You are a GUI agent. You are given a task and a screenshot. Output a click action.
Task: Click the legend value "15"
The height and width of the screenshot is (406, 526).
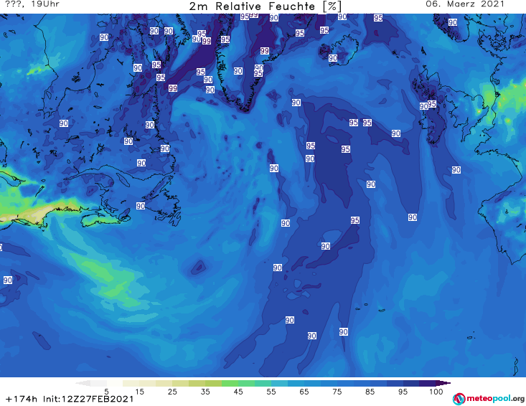(139, 392)
